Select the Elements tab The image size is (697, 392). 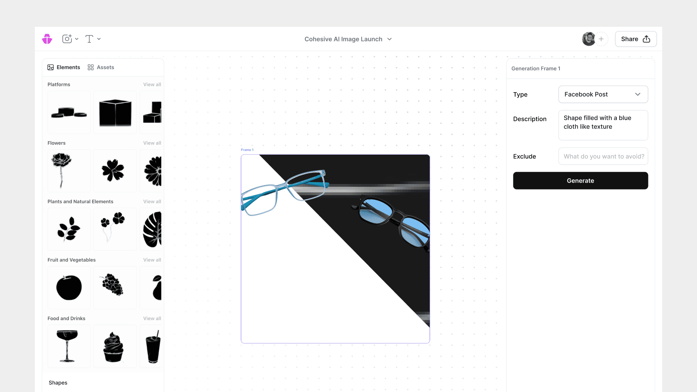(64, 68)
